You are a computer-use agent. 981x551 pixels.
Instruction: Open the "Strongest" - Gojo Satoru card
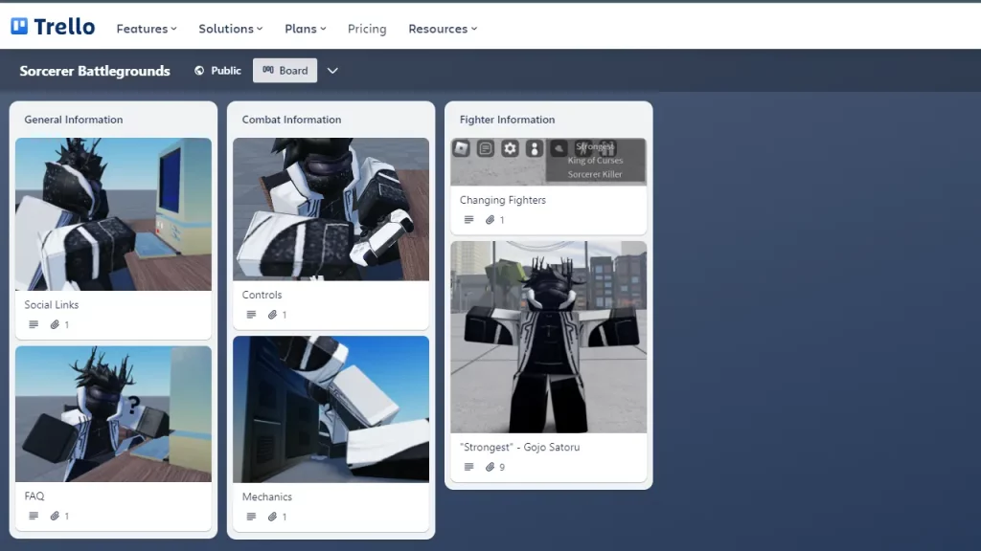click(x=519, y=447)
